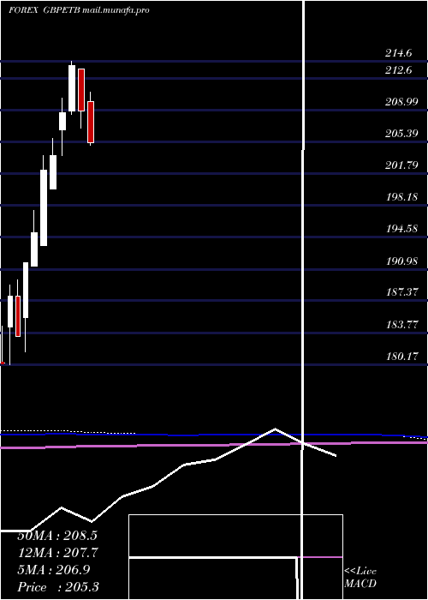Click the 198.18 price axis label
This screenshot has width=428, height=600.
pos(401,197)
